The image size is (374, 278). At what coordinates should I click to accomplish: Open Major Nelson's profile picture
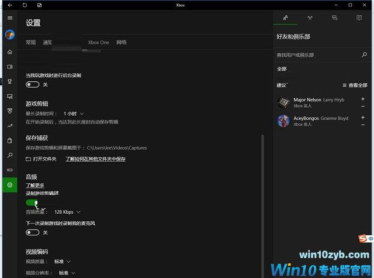tap(283, 102)
